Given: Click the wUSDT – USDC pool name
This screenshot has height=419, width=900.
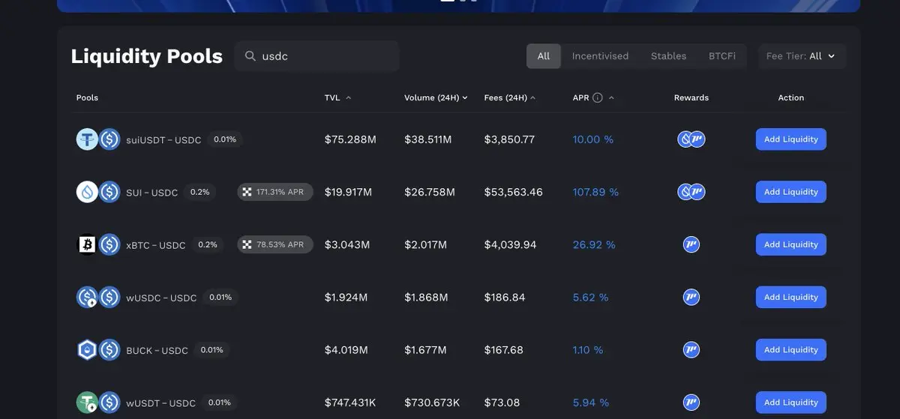Looking at the screenshot, I should tap(160, 403).
